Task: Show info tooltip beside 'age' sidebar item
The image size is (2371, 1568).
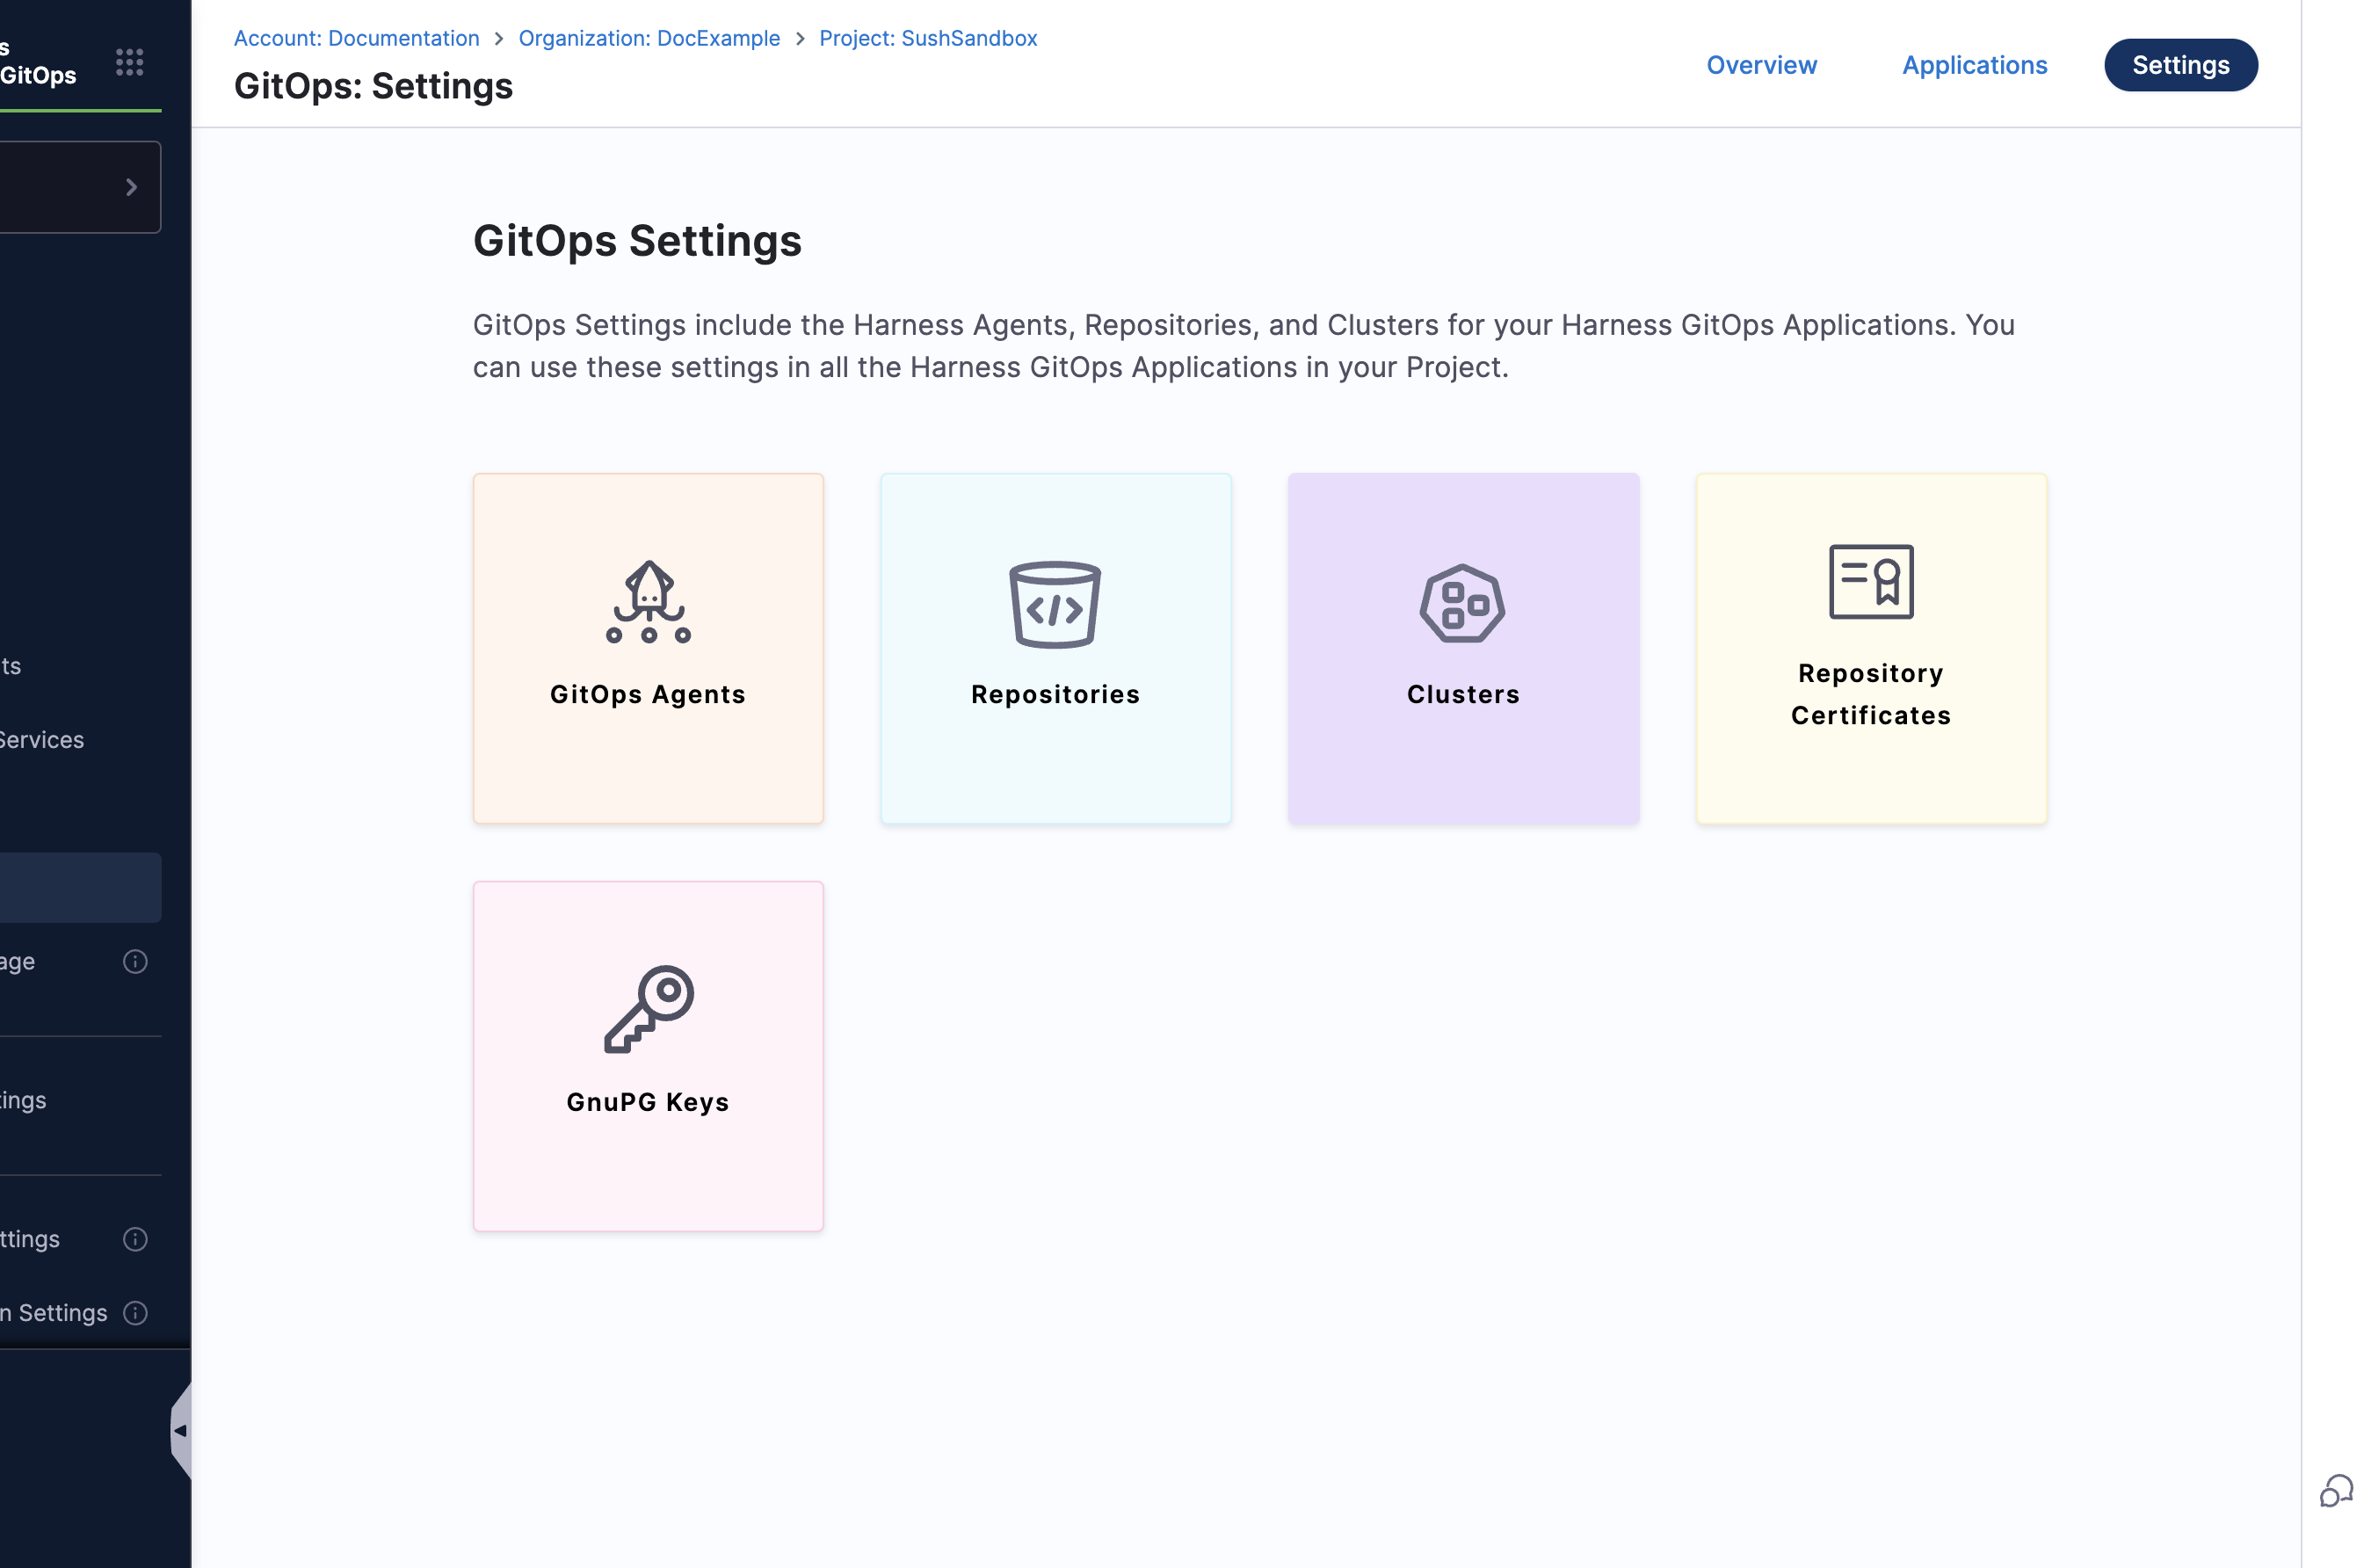Action: tap(135, 962)
